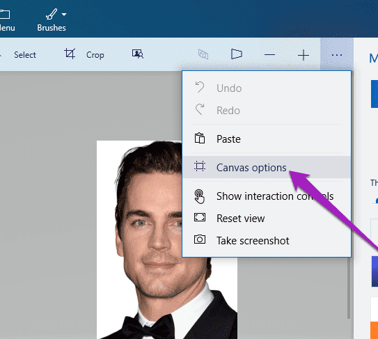378x339 pixels.
Task: Zoom in with the plus button
Action: pos(304,55)
